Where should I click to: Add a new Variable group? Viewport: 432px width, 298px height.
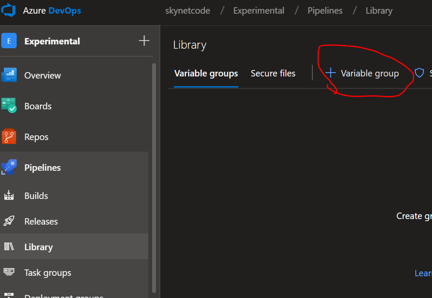(362, 73)
